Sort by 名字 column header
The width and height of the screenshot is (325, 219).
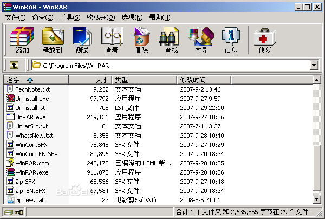[36, 80]
